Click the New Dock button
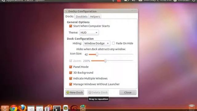197x111 pixels. tap(74, 92)
